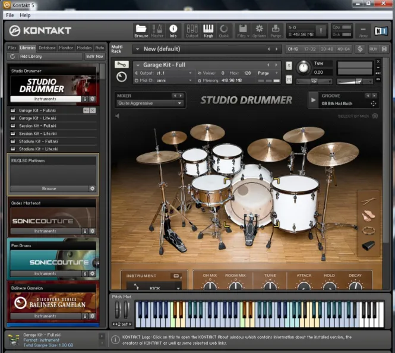
Task: Click the panic exclamation button
Action: coord(321,31)
